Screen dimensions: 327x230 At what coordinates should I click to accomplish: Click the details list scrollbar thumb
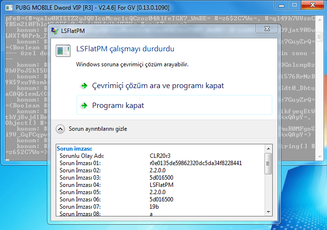pyautogui.click(x=268, y=164)
